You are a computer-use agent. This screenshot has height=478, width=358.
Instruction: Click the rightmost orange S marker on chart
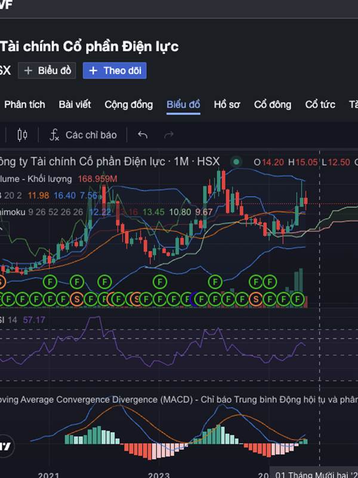pyautogui.click(x=256, y=298)
